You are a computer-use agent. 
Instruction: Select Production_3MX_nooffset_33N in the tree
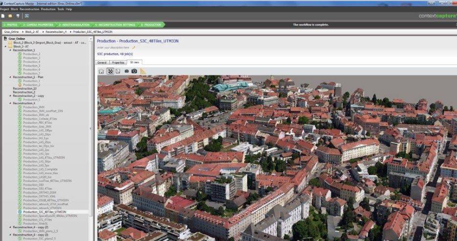coord(43,111)
